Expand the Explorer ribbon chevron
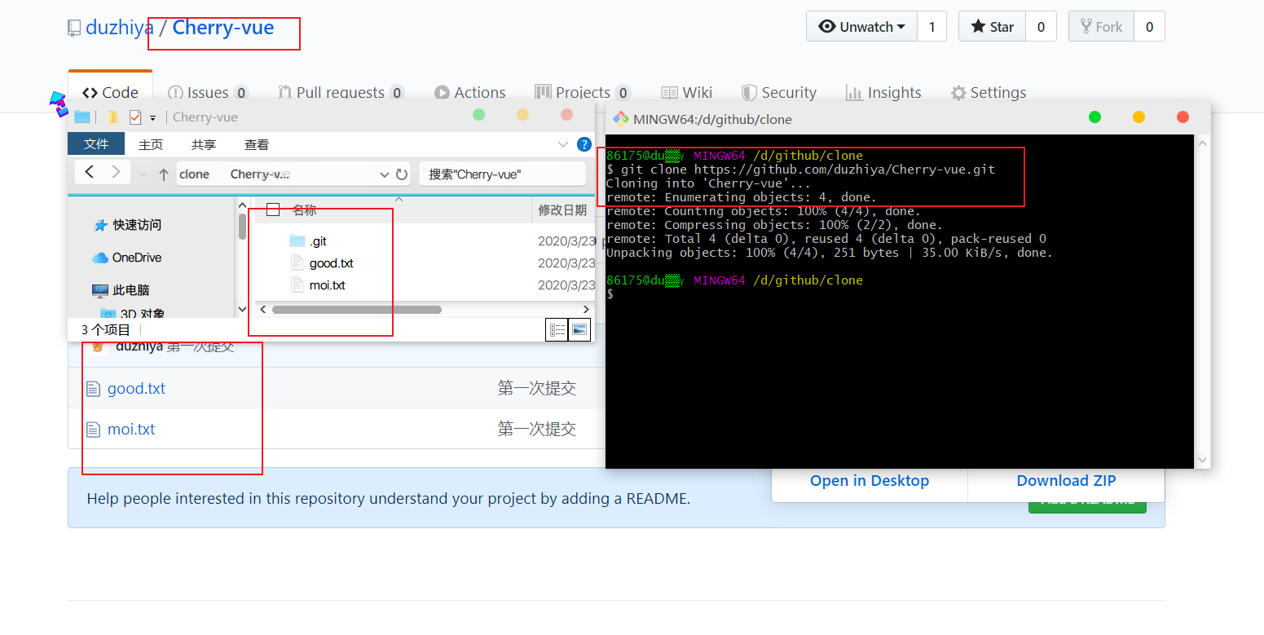The width and height of the screenshot is (1264, 635). tap(562, 144)
